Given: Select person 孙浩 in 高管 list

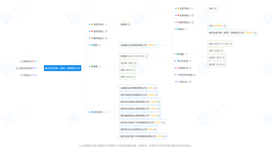Looking at the screenshot, I should click(x=123, y=77).
